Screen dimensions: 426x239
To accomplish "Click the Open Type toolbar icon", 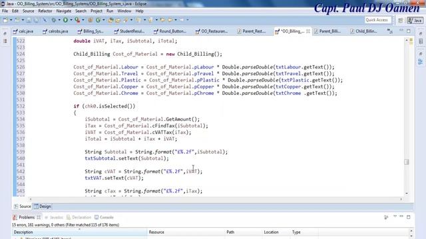I will coord(110,20).
